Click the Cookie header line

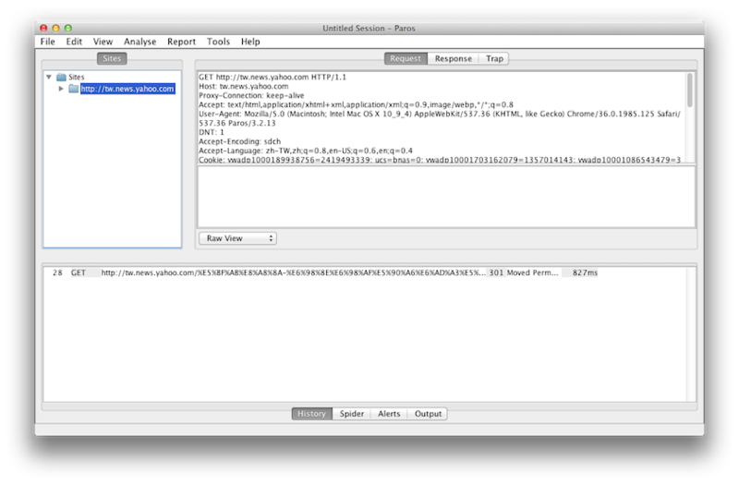tap(440, 160)
